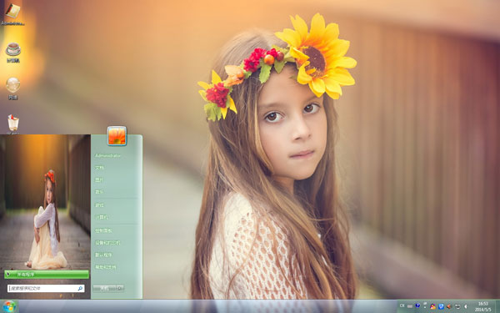Click the Windows Start orb

pos(9,306)
